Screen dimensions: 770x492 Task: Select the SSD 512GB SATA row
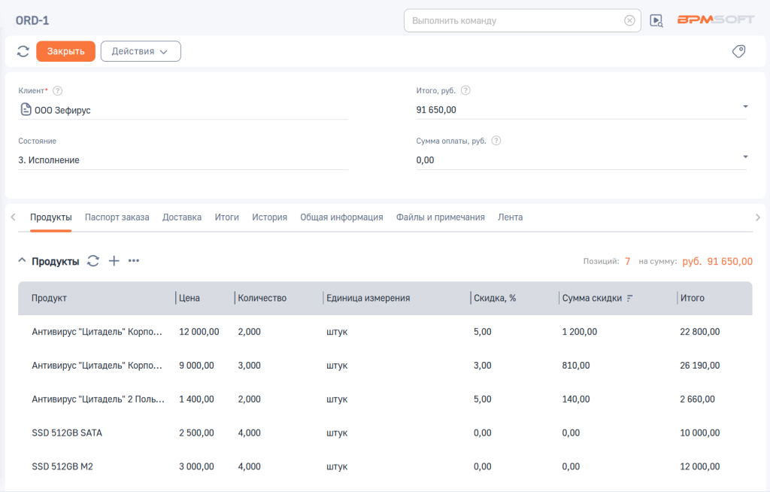point(385,433)
